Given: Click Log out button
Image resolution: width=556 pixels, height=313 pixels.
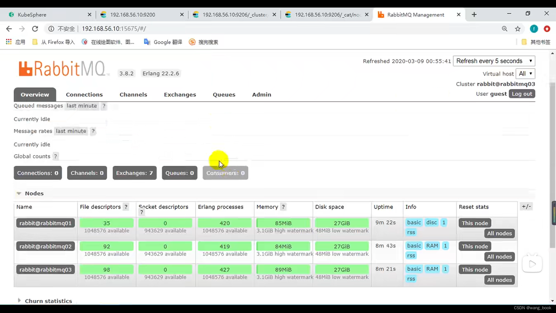Looking at the screenshot, I should point(522,93).
